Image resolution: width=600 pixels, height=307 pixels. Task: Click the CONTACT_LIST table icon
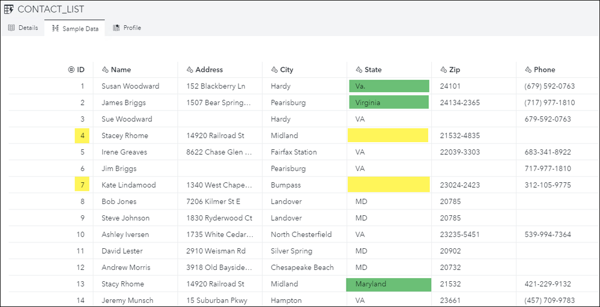(8, 9)
